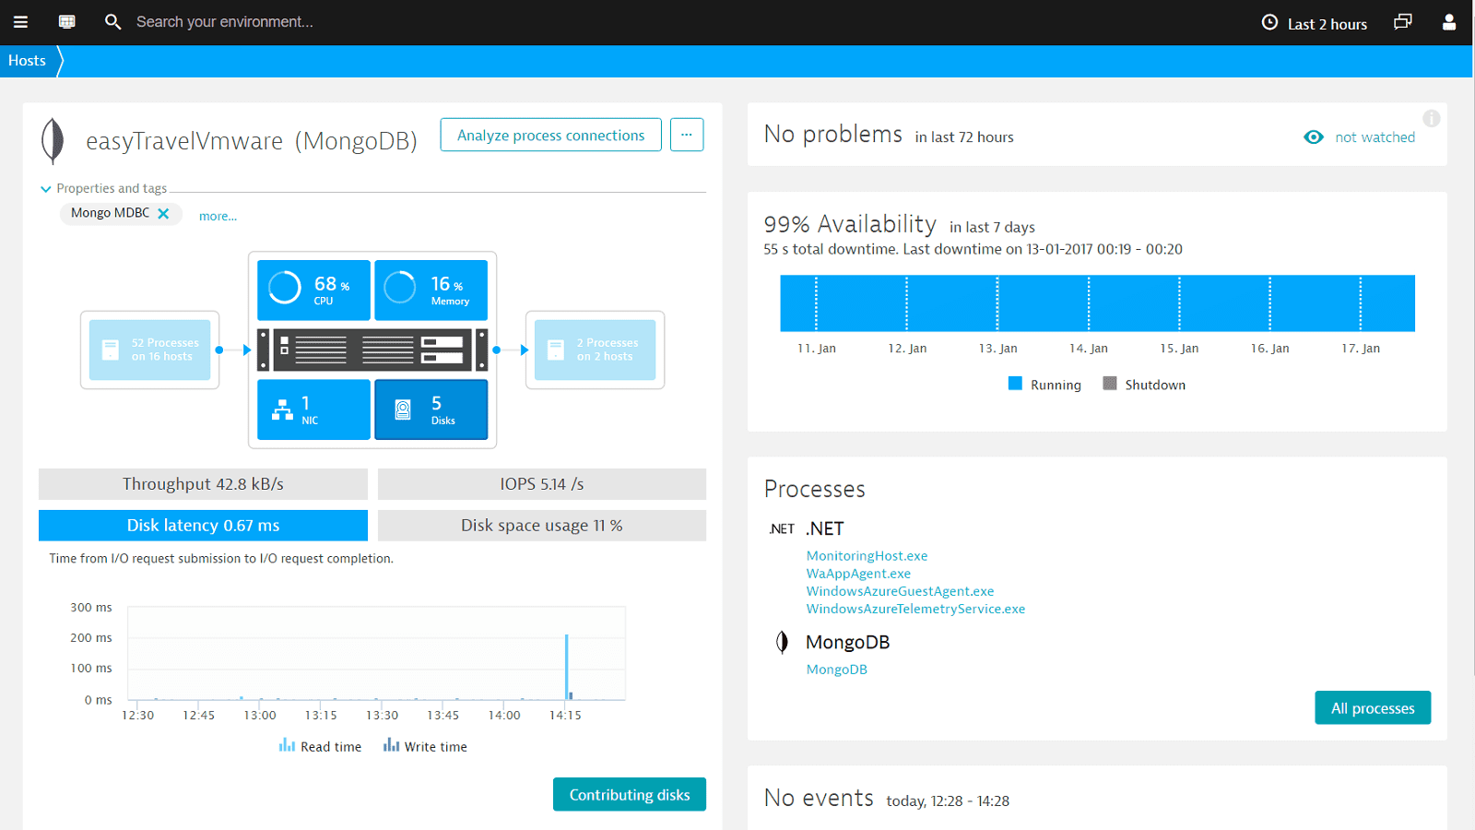1475x830 pixels.
Task: Click Contributing disks button
Action: [x=630, y=795]
